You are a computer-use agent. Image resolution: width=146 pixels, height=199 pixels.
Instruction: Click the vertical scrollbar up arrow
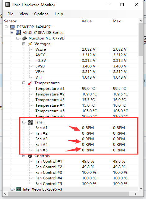[141, 21]
